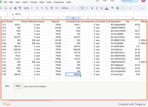
Task: Click the Add rows link
Action: (x=7, y=86)
